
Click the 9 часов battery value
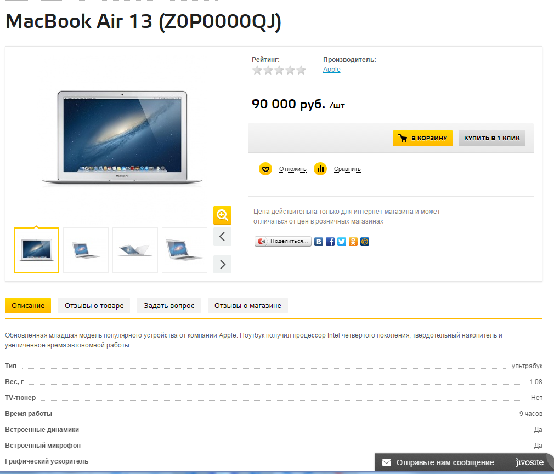coord(530,414)
